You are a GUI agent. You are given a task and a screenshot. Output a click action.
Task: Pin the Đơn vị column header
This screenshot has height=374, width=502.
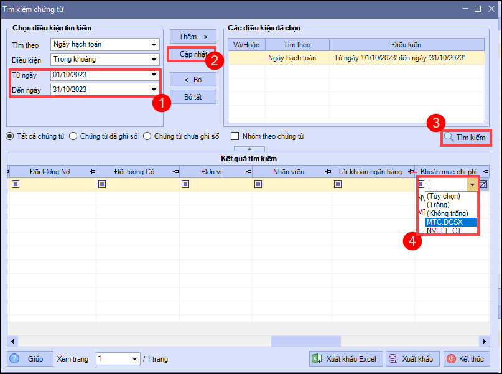click(248, 172)
